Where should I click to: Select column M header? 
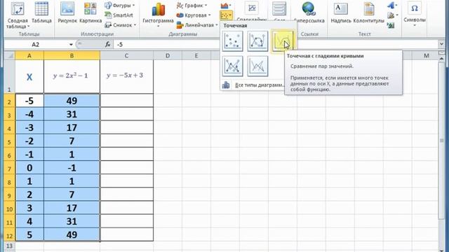click(x=426, y=55)
